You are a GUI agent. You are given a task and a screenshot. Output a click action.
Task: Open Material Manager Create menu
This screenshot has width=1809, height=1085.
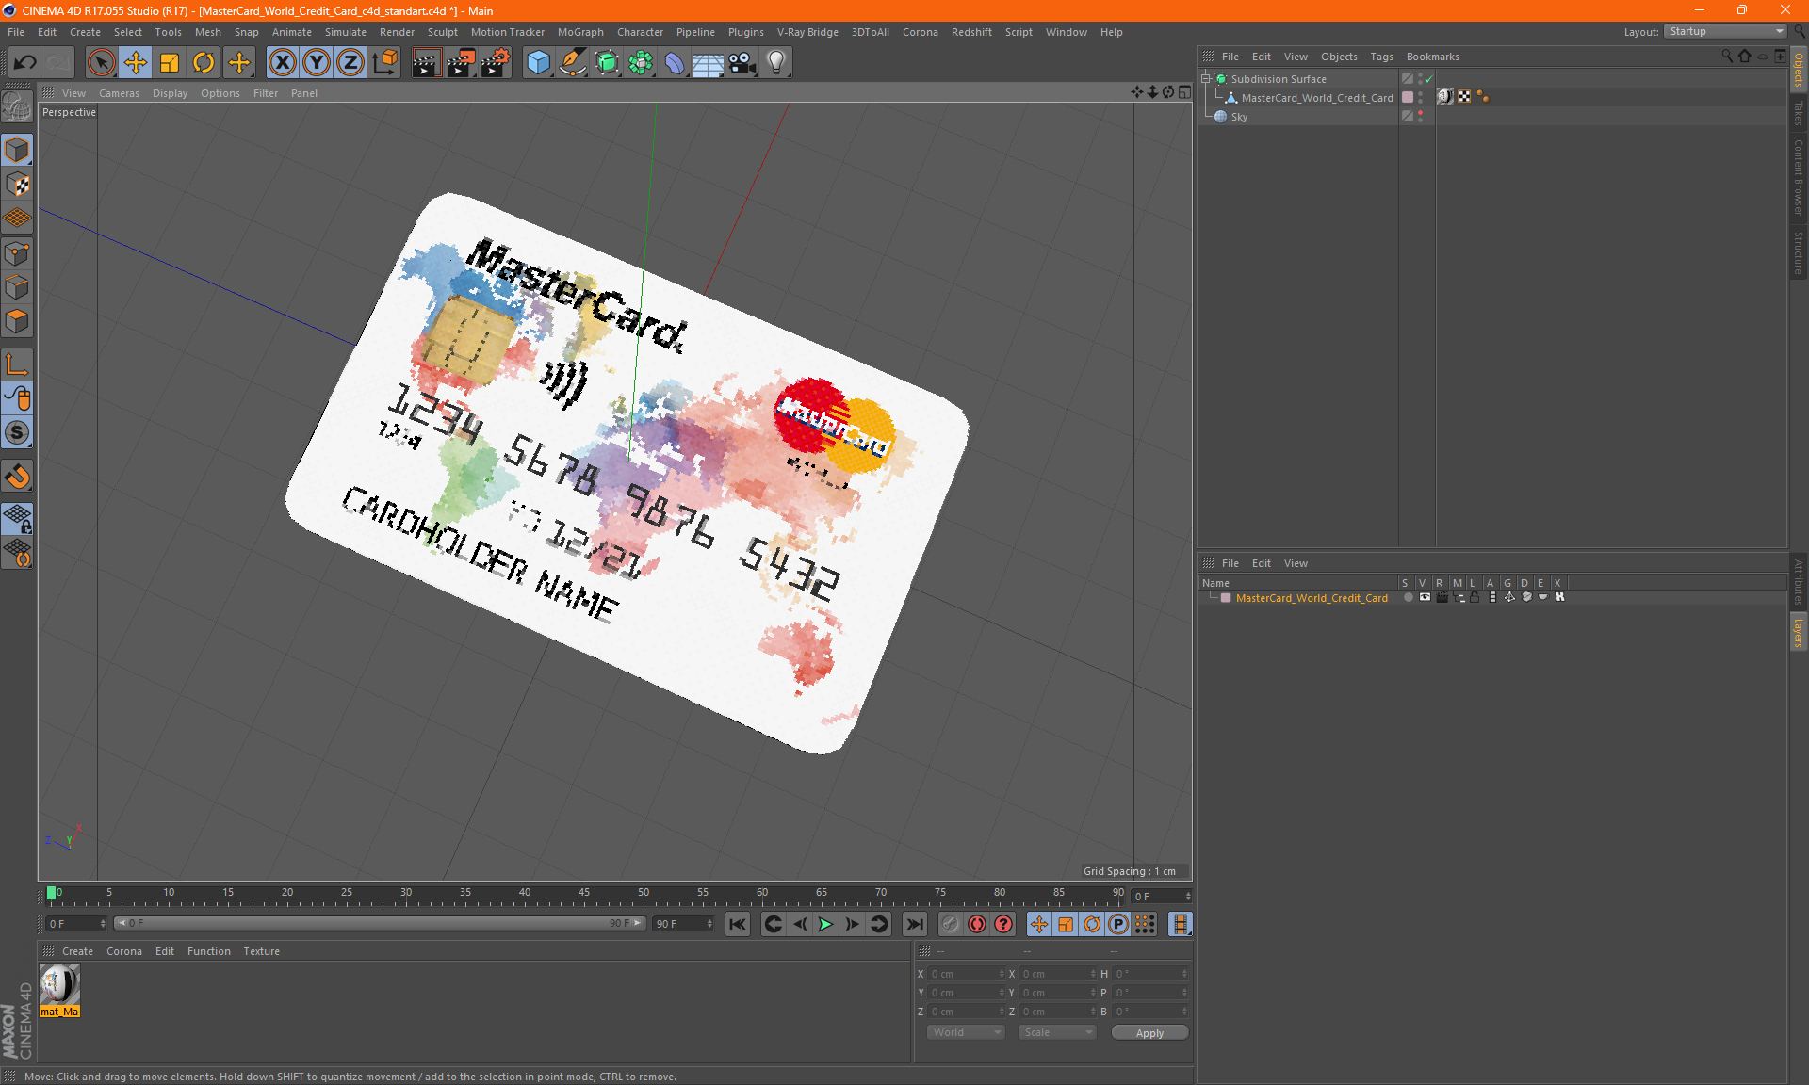[x=77, y=951]
